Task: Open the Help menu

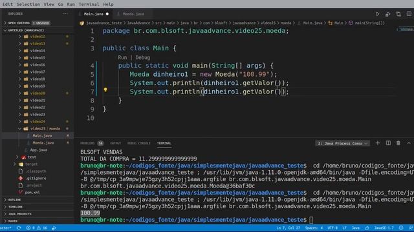Action: (x=108, y=5)
